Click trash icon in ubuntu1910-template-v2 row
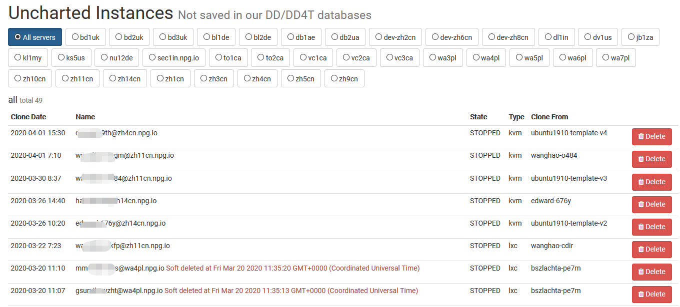 tap(641, 227)
